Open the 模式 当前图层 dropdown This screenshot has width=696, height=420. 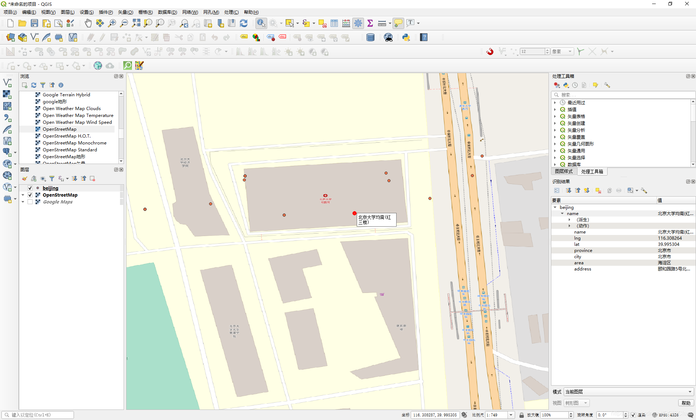point(628,392)
